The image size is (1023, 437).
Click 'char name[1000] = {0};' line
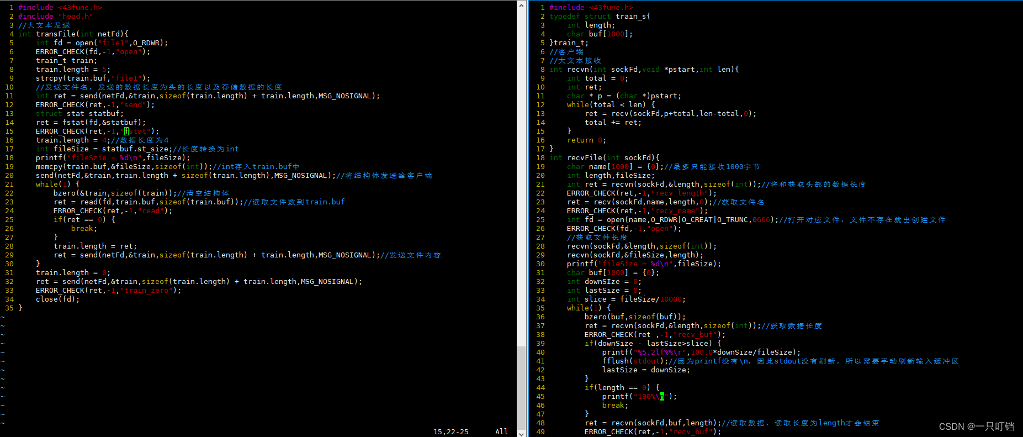[x=616, y=167]
